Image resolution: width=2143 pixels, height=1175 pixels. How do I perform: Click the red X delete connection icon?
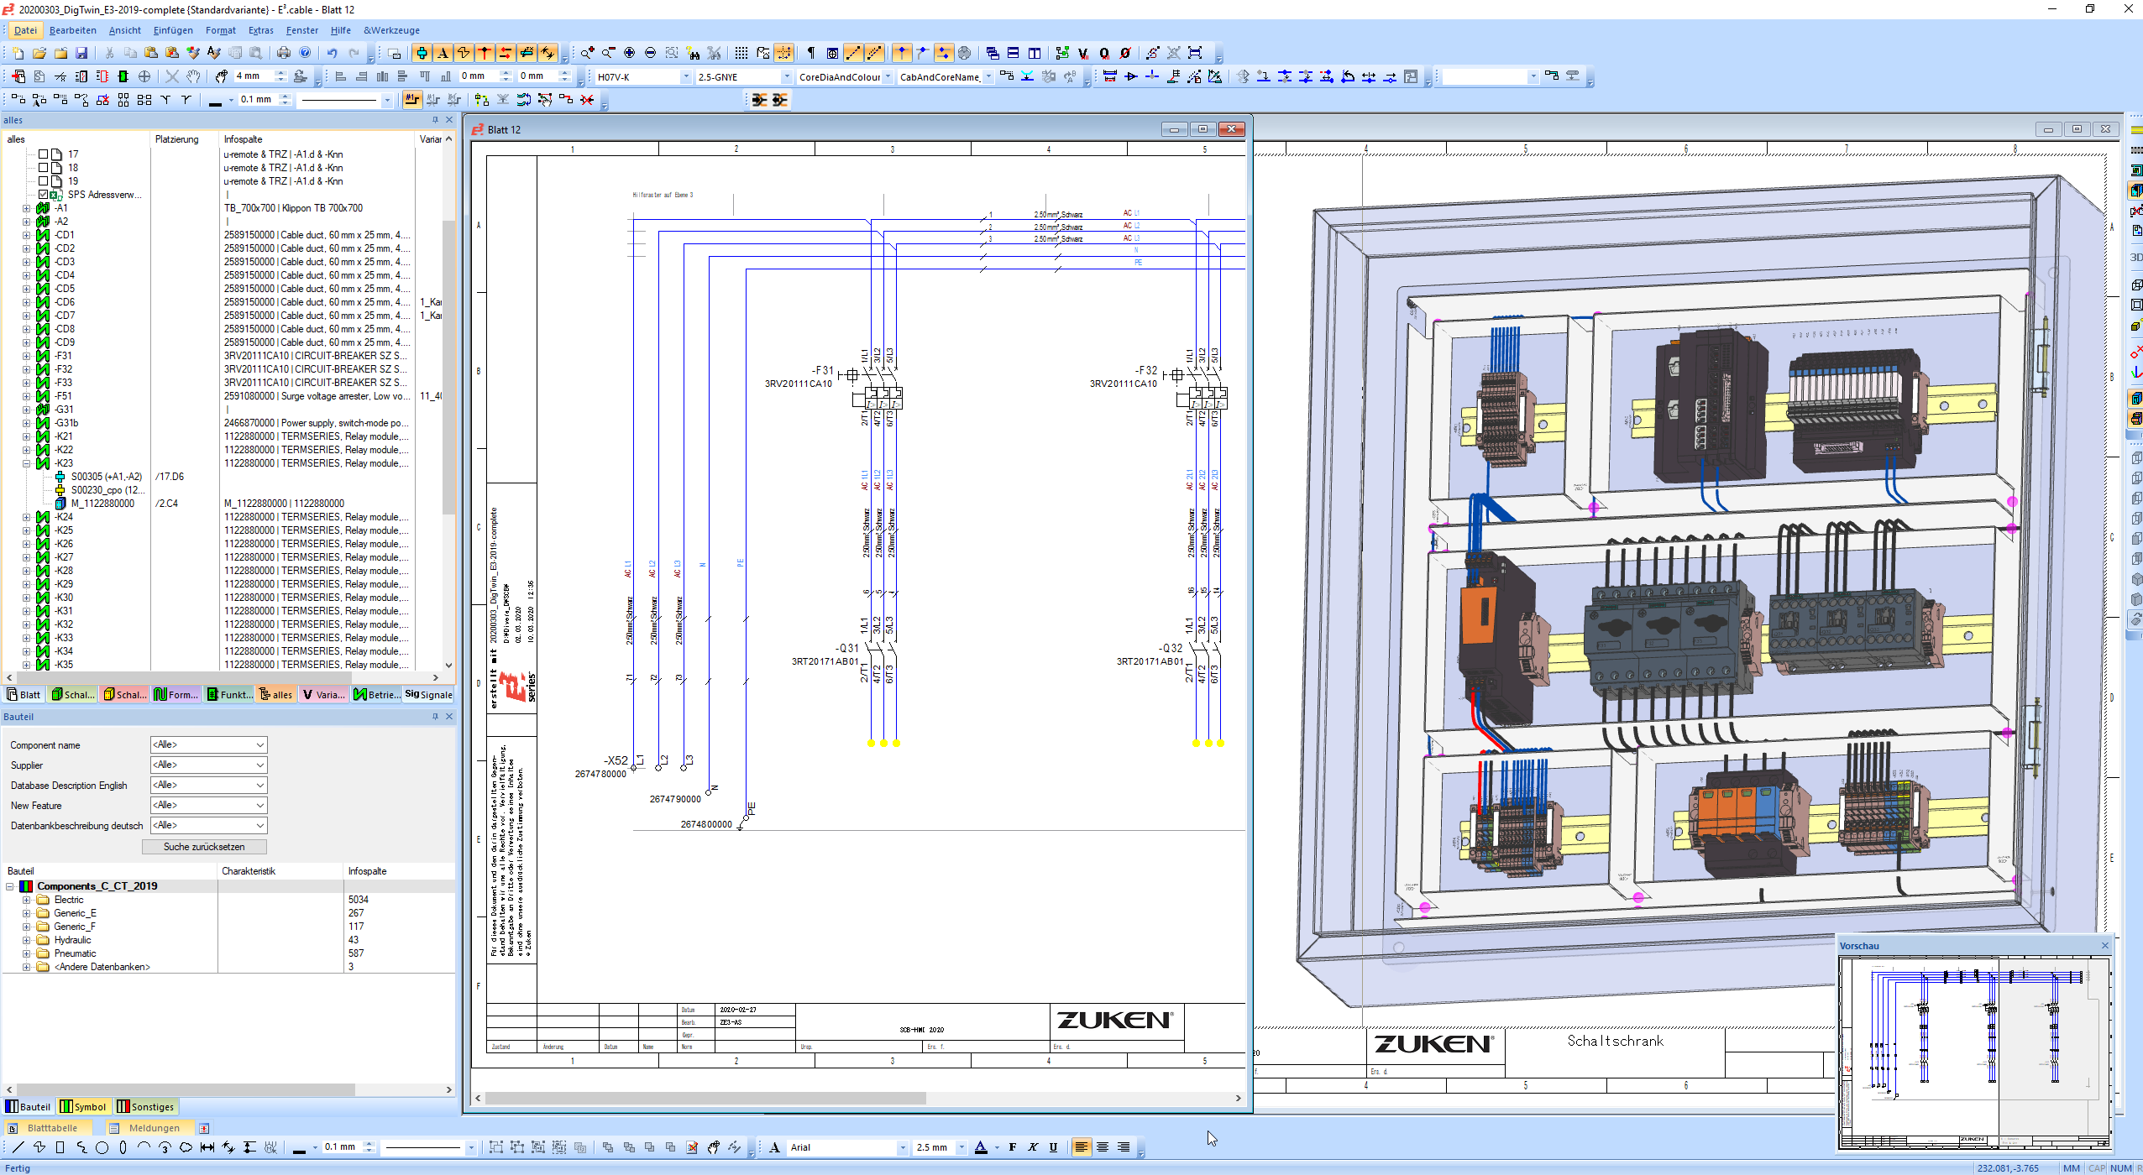[587, 100]
